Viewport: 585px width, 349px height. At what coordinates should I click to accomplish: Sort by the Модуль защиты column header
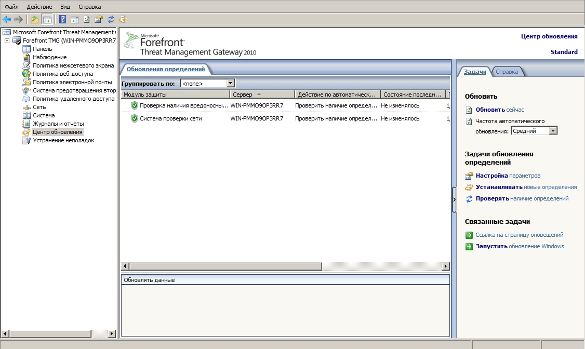click(x=175, y=95)
